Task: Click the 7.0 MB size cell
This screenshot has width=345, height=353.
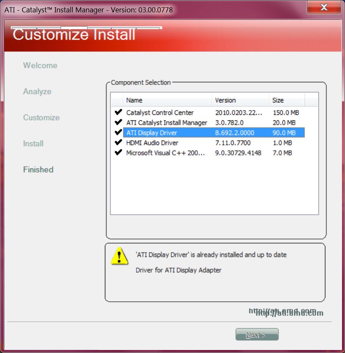Action: tap(282, 153)
